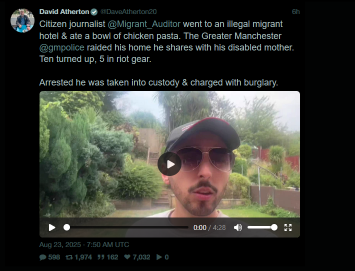Image resolution: width=355 pixels, height=271 pixels.
Task: Play the video with center play button
Action: [x=169, y=164]
